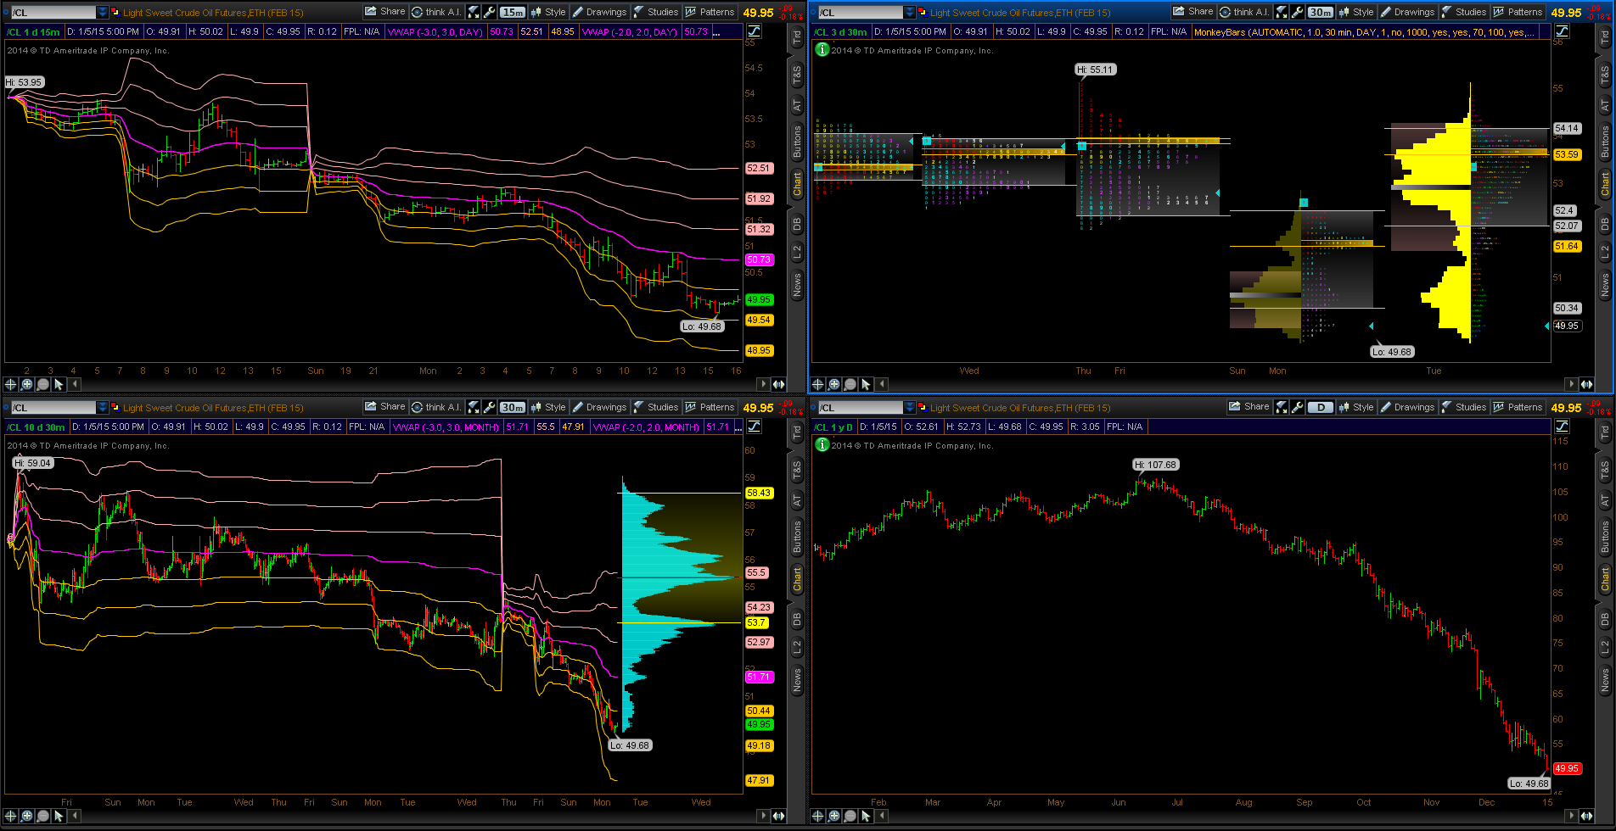Screen dimensions: 1616x831
Task: Open the DB sidebar tab of the 1 y D chart
Action: [1605, 619]
